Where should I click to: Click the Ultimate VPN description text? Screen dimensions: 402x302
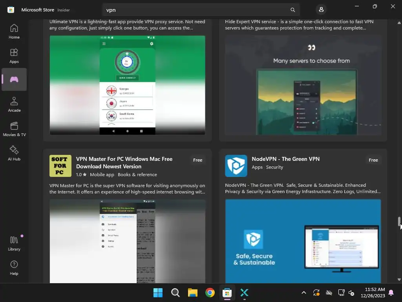[x=127, y=25]
